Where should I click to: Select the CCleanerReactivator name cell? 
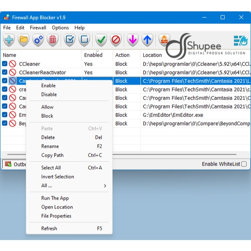click(x=43, y=72)
